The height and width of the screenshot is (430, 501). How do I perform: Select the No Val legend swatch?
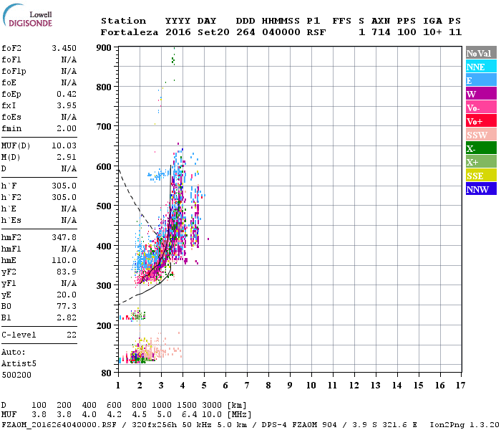point(481,53)
